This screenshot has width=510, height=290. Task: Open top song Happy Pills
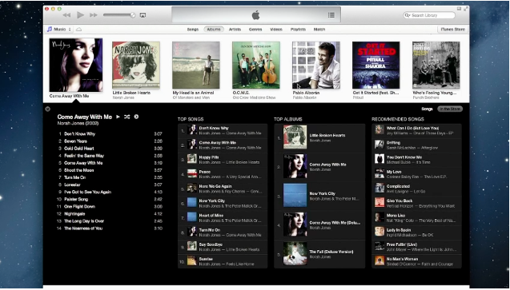(223, 160)
